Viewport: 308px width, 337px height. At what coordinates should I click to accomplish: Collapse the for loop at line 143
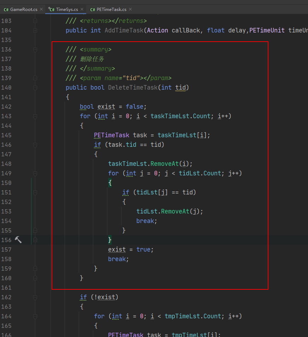[x=35, y=116]
